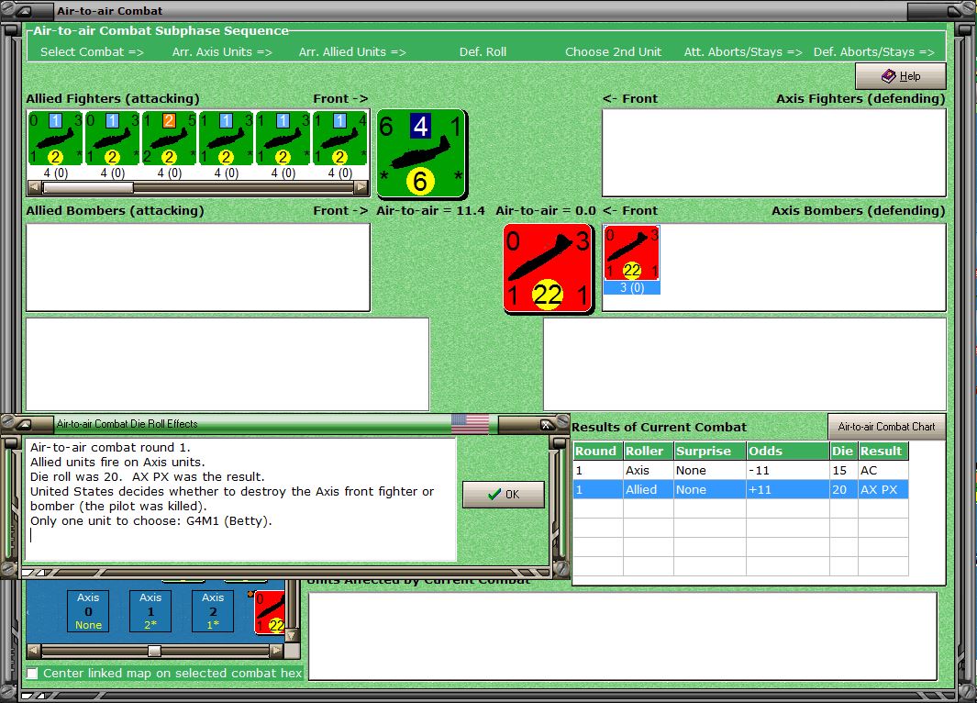Click the Allied Fighters (attacking) label
Viewport: 977px width, 703px height.
click(x=113, y=98)
